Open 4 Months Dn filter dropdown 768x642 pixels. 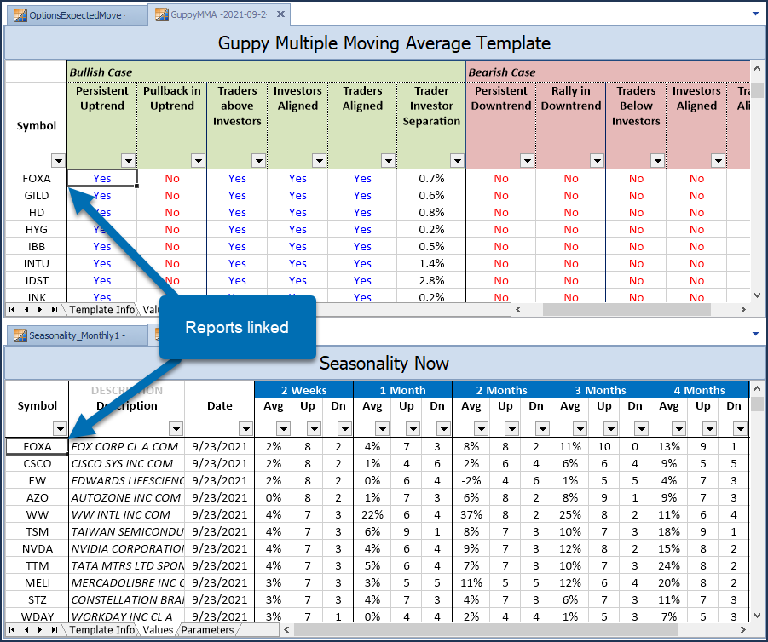pyautogui.click(x=740, y=428)
